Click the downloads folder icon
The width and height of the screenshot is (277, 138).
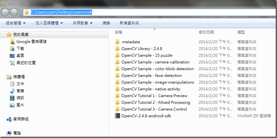(x=12, y=49)
